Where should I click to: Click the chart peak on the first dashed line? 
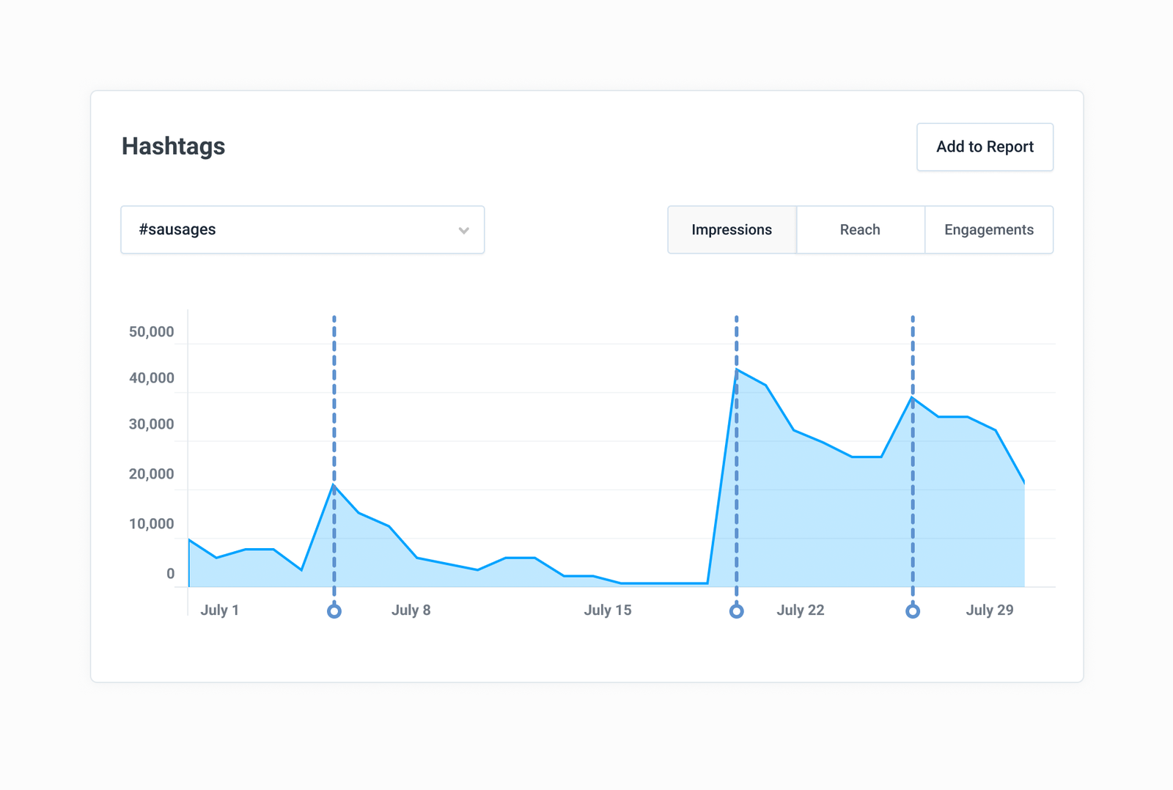pyautogui.click(x=334, y=485)
